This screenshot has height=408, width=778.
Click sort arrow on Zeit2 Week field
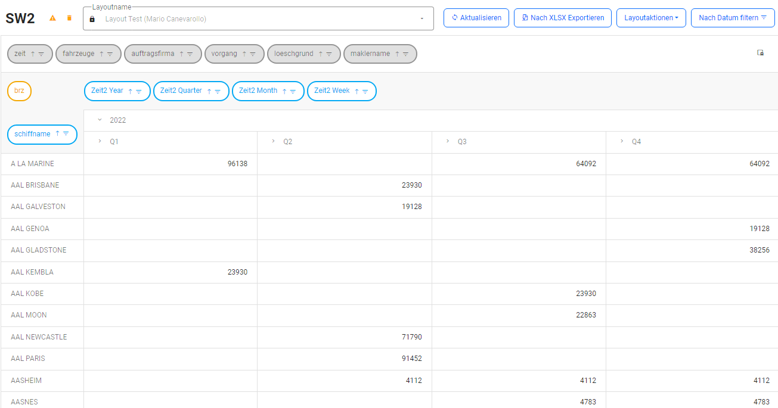click(357, 92)
